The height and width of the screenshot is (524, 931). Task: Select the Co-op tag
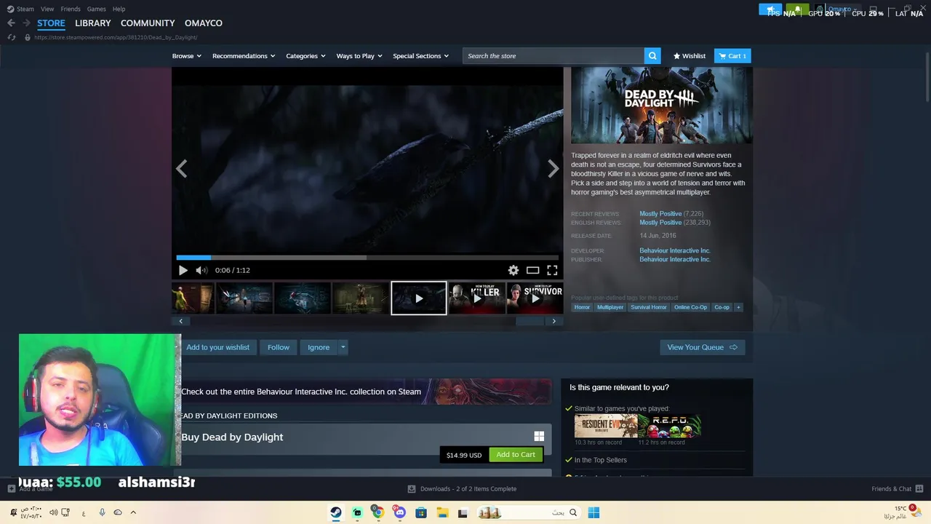[x=722, y=307]
